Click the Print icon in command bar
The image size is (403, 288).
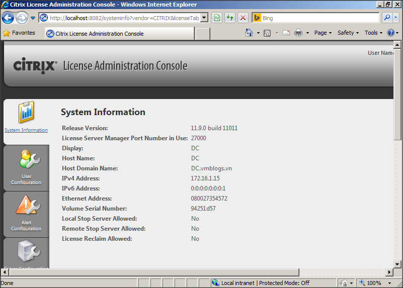(298, 33)
